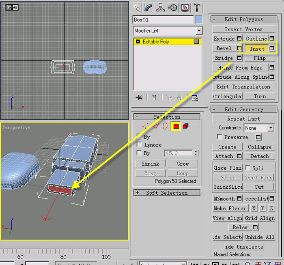The height and width of the screenshot is (265, 284).
Task: Open Outline settings dialog box icon
Action: tap(272, 39)
